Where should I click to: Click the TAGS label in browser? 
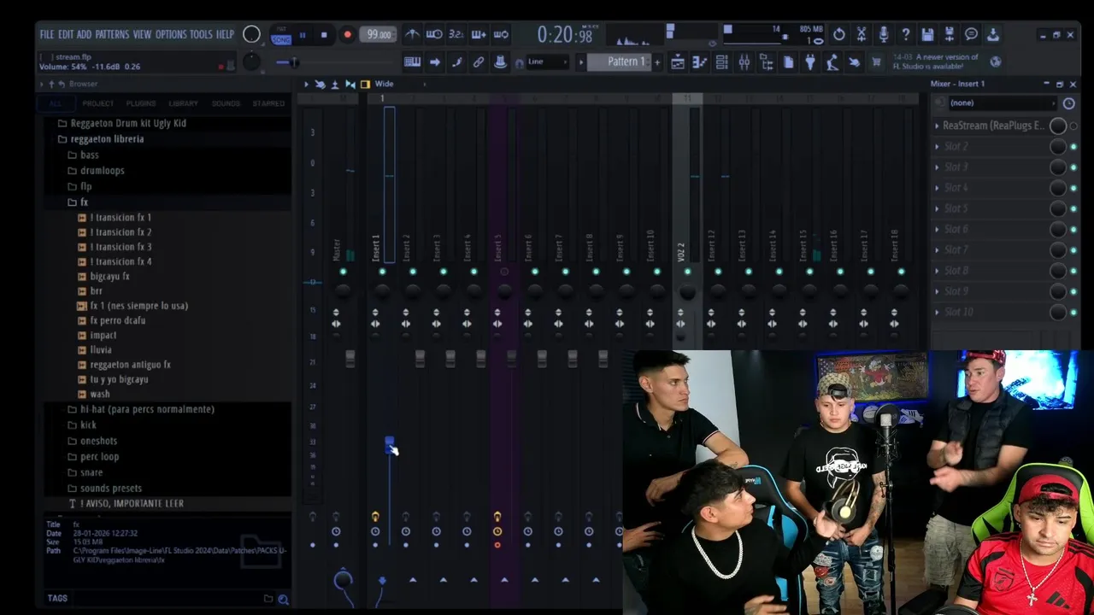57,598
